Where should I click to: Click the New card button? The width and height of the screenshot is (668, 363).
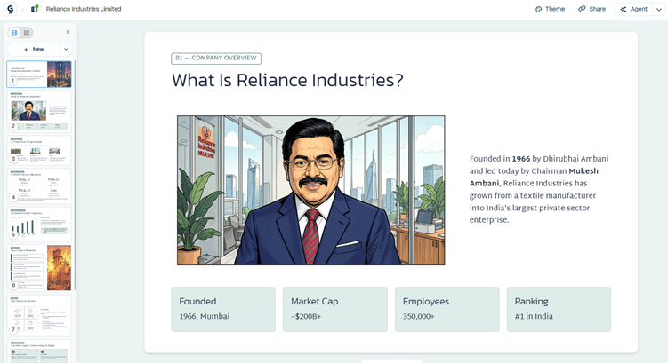pyautogui.click(x=33, y=50)
